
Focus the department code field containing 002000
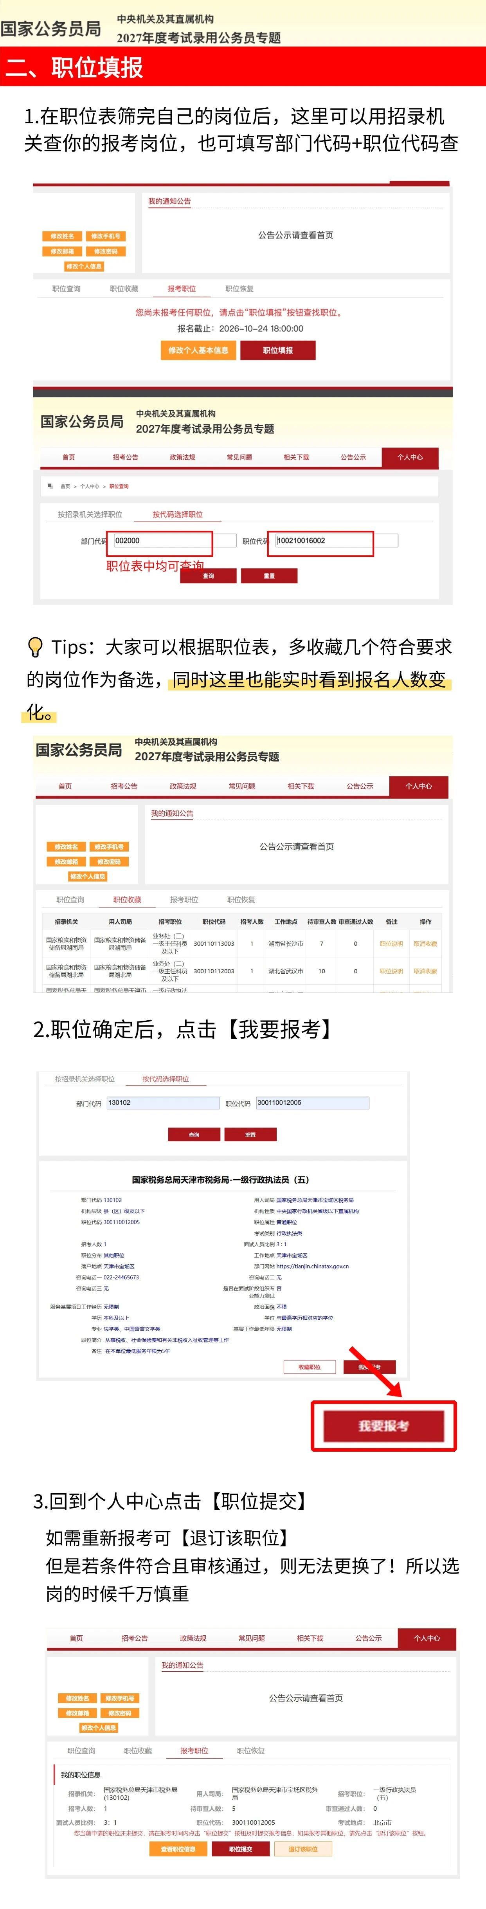pyautogui.click(x=175, y=541)
